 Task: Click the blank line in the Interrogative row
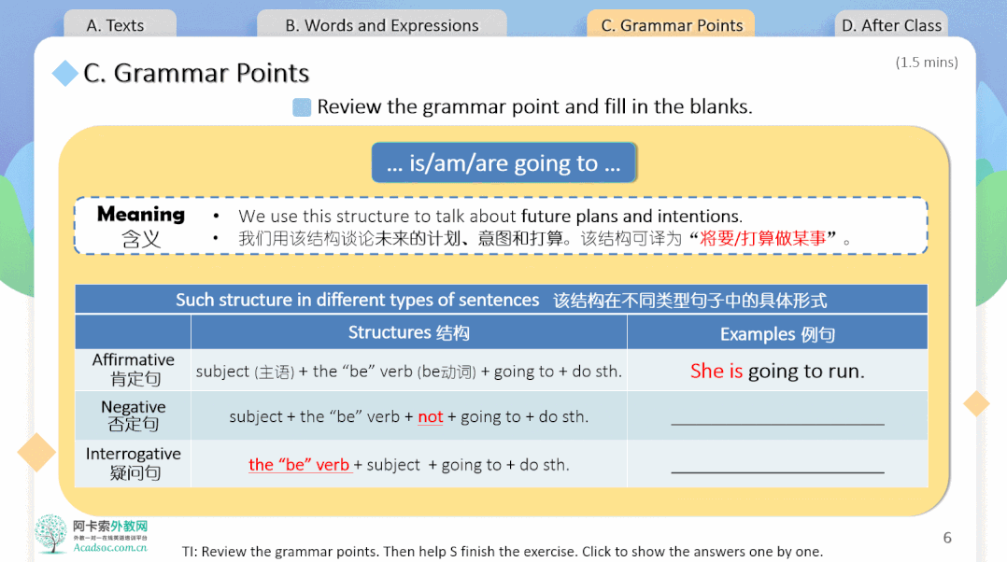click(778, 471)
